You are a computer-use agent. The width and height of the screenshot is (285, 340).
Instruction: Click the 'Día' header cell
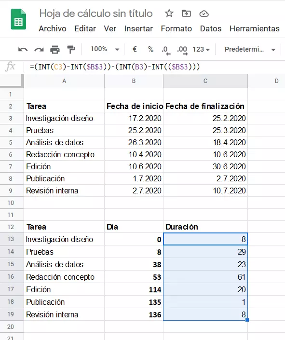(x=134, y=227)
